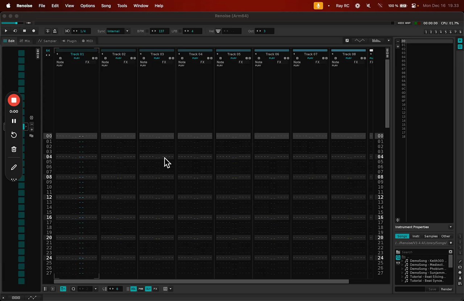Click the horizontal pattern scrollbar
464x301 pixels.
pyautogui.click(x=201, y=281)
